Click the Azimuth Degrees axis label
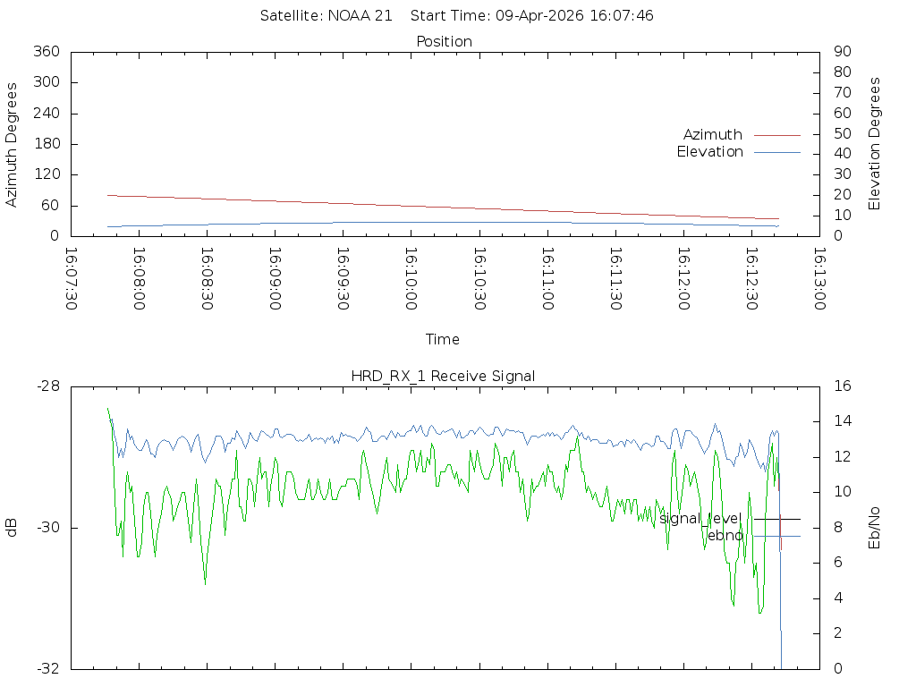Viewport: 916px width, 687px height. [x=12, y=144]
